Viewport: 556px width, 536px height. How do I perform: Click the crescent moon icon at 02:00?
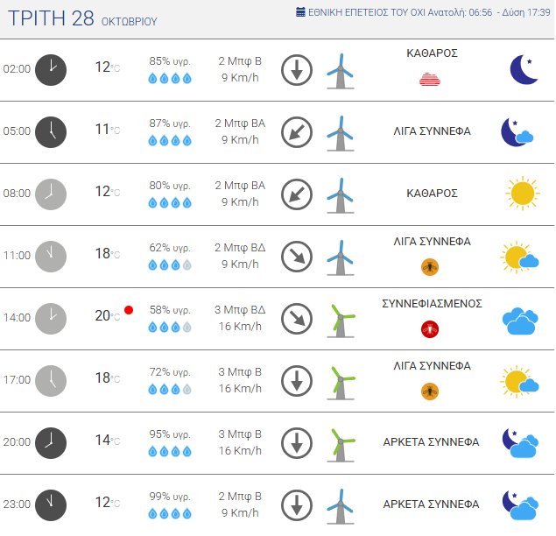(523, 69)
